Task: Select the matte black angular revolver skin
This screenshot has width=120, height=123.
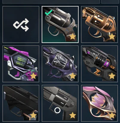Action: click(21, 103)
